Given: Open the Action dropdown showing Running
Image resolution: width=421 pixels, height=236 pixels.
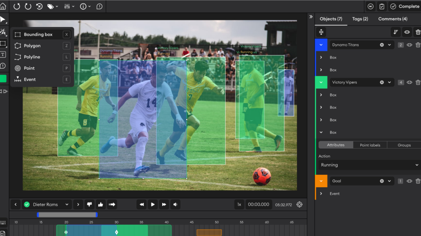Looking at the screenshot, I should 369,165.
